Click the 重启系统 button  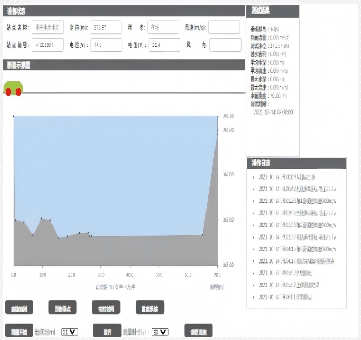[x=149, y=308]
